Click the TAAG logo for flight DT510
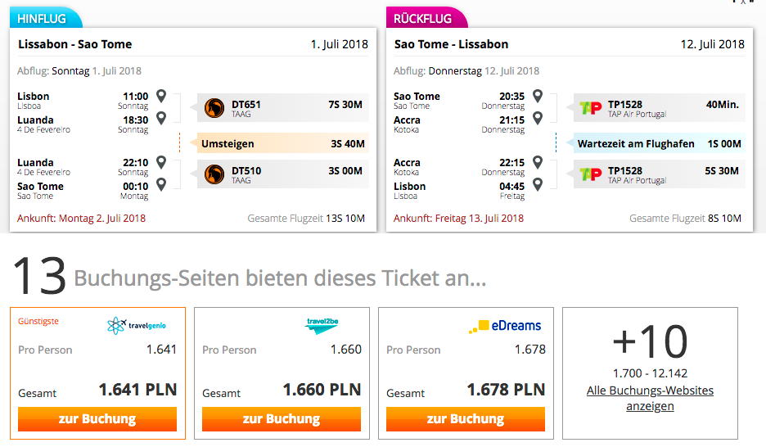The image size is (766, 447). [214, 174]
